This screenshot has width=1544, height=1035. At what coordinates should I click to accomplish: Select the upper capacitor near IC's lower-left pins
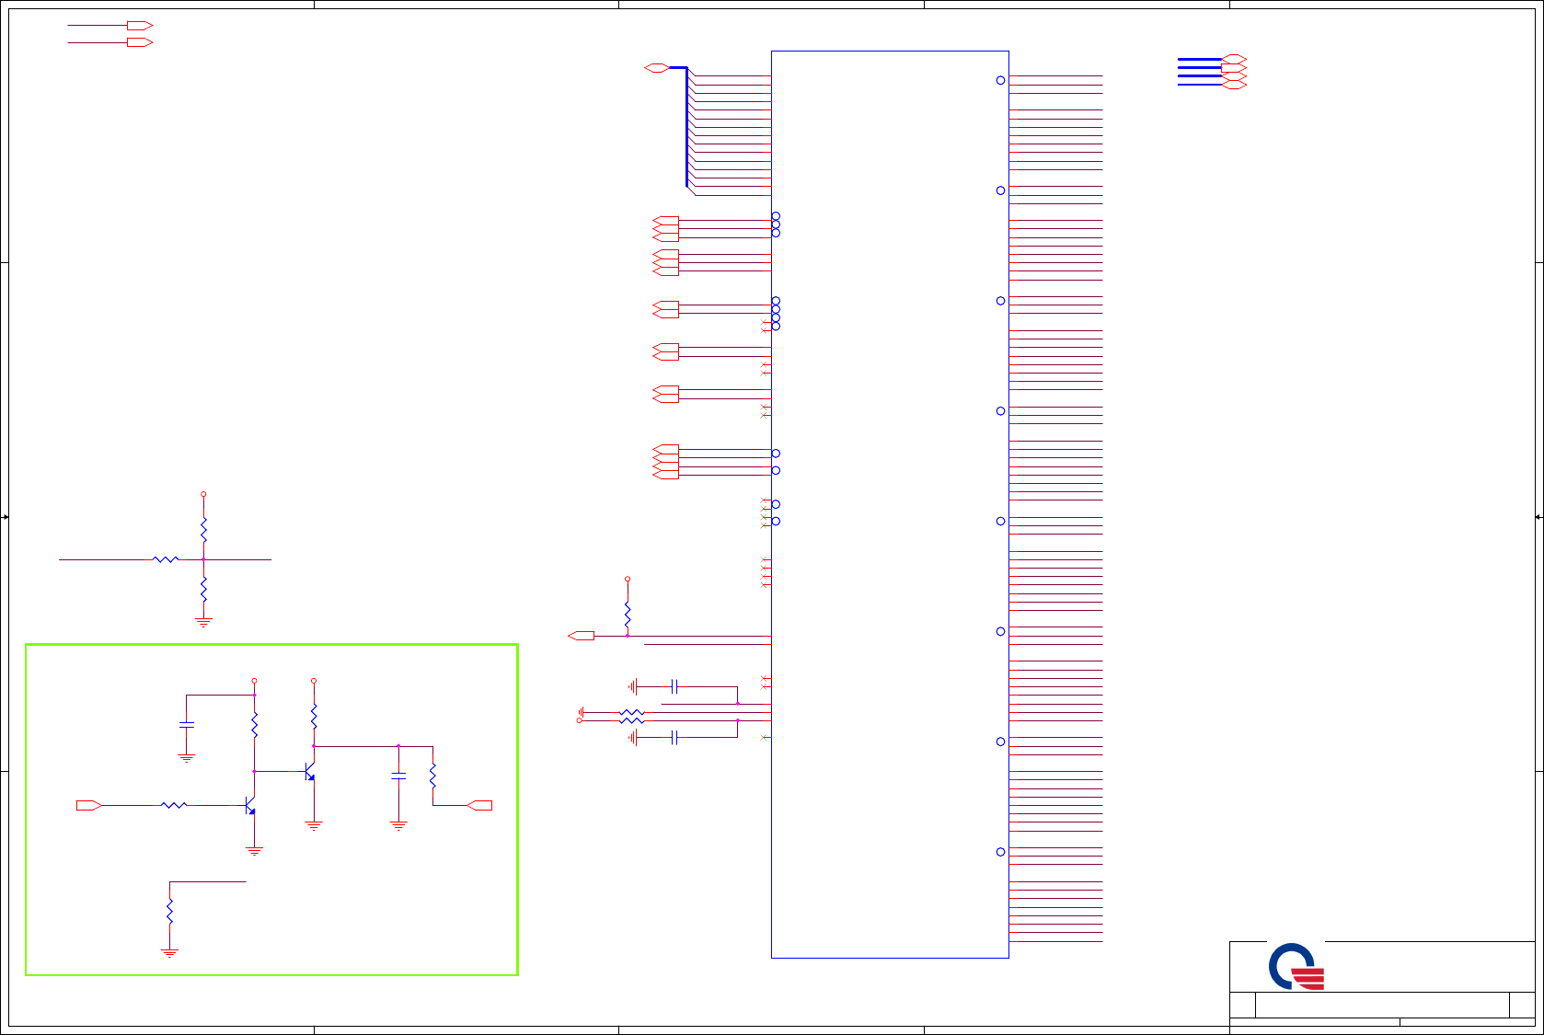674,686
